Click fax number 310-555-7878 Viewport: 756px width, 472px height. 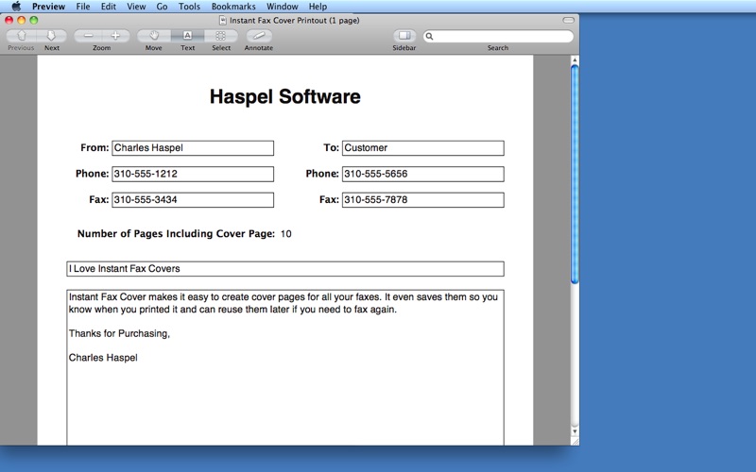376,200
